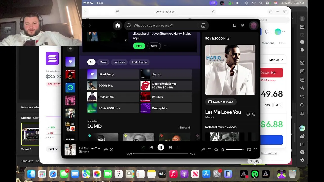Pause the current song
This screenshot has height=182, width=324.
pyautogui.click(x=161, y=147)
